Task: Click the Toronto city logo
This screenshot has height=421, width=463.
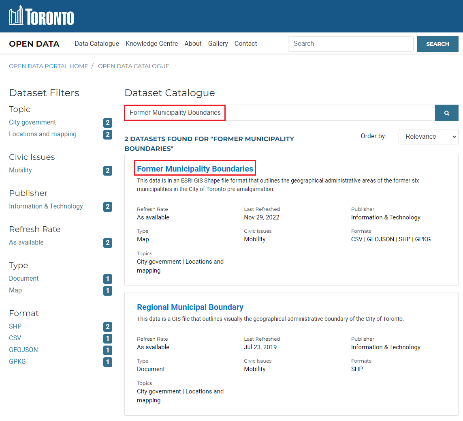Action: (41, 16)
